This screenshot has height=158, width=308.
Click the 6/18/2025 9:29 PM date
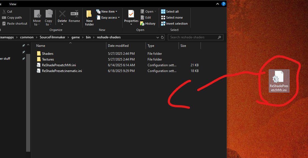pyautogui.click(x=121, y=71)
